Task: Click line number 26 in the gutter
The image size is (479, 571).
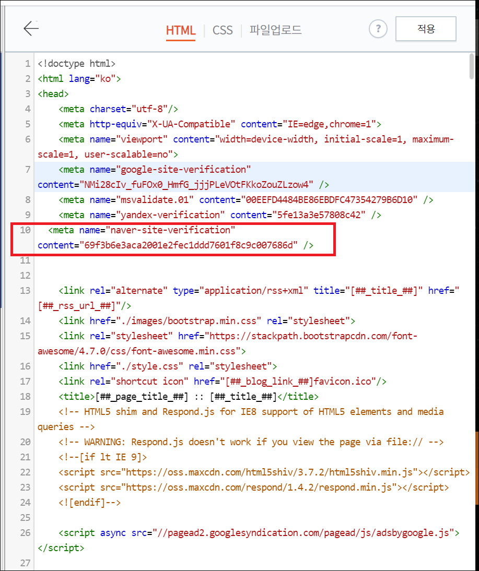Action: [x=25, y=533]
